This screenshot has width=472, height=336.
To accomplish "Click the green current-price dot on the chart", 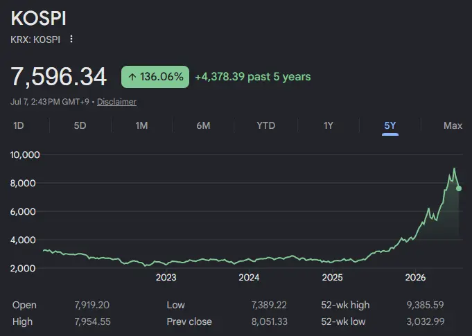I will point(459,188).
